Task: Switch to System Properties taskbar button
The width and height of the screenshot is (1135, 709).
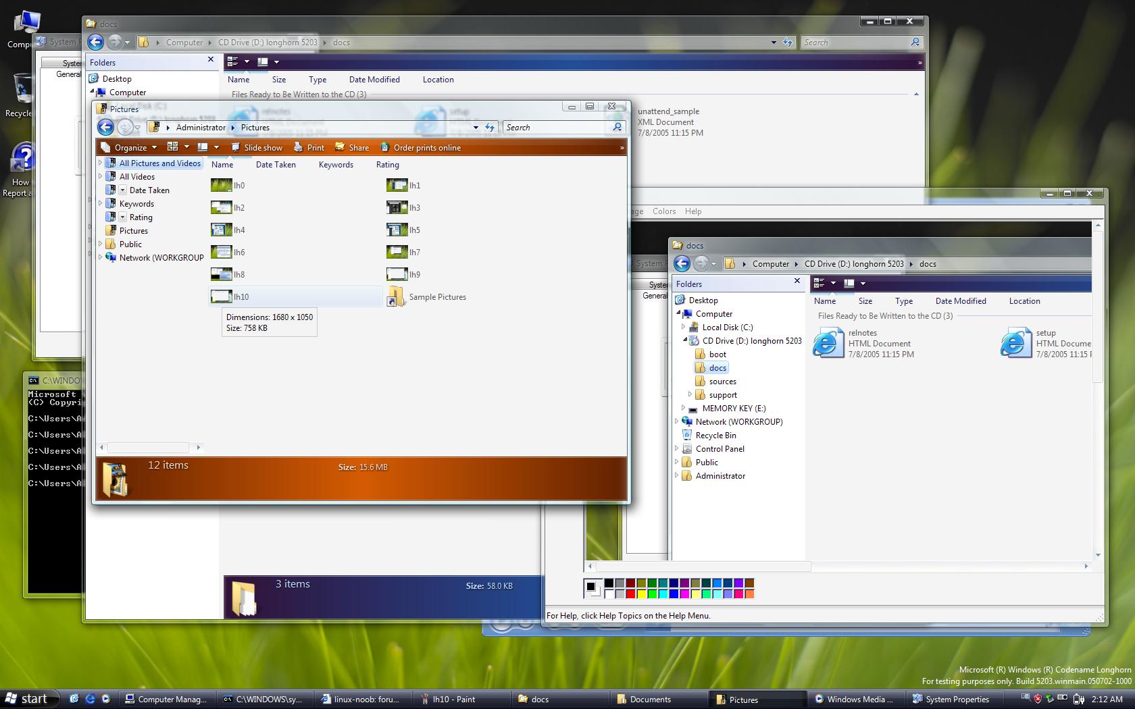Action: click(956, 699)
